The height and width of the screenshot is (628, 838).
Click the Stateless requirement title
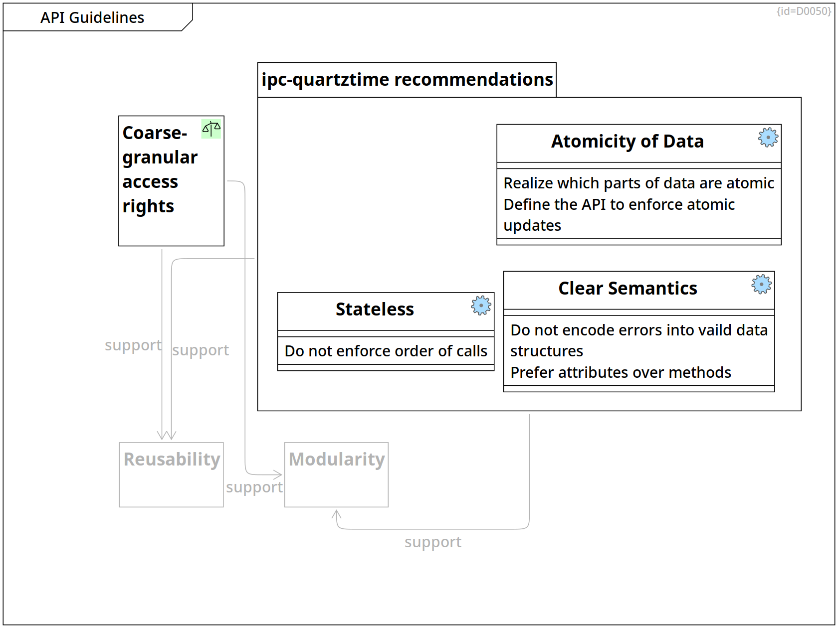pos(375,310)
